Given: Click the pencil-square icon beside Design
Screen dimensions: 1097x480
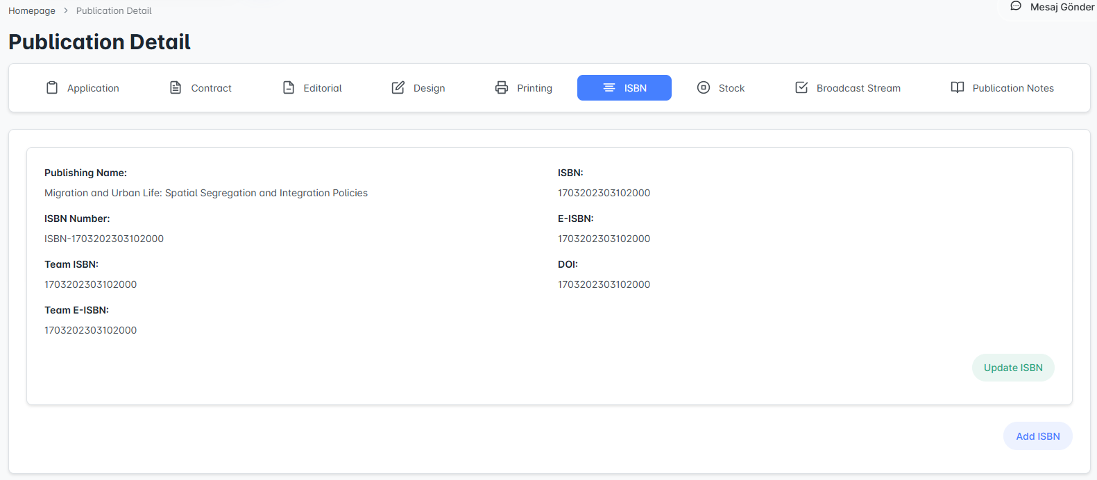Looking at the screenshot, I should point(398,87).
